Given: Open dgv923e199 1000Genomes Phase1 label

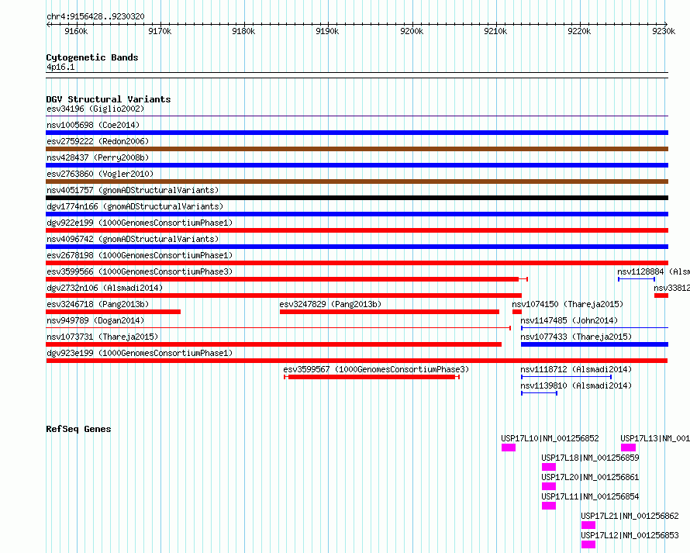Looking at the screenshot, I should (140, 353).
